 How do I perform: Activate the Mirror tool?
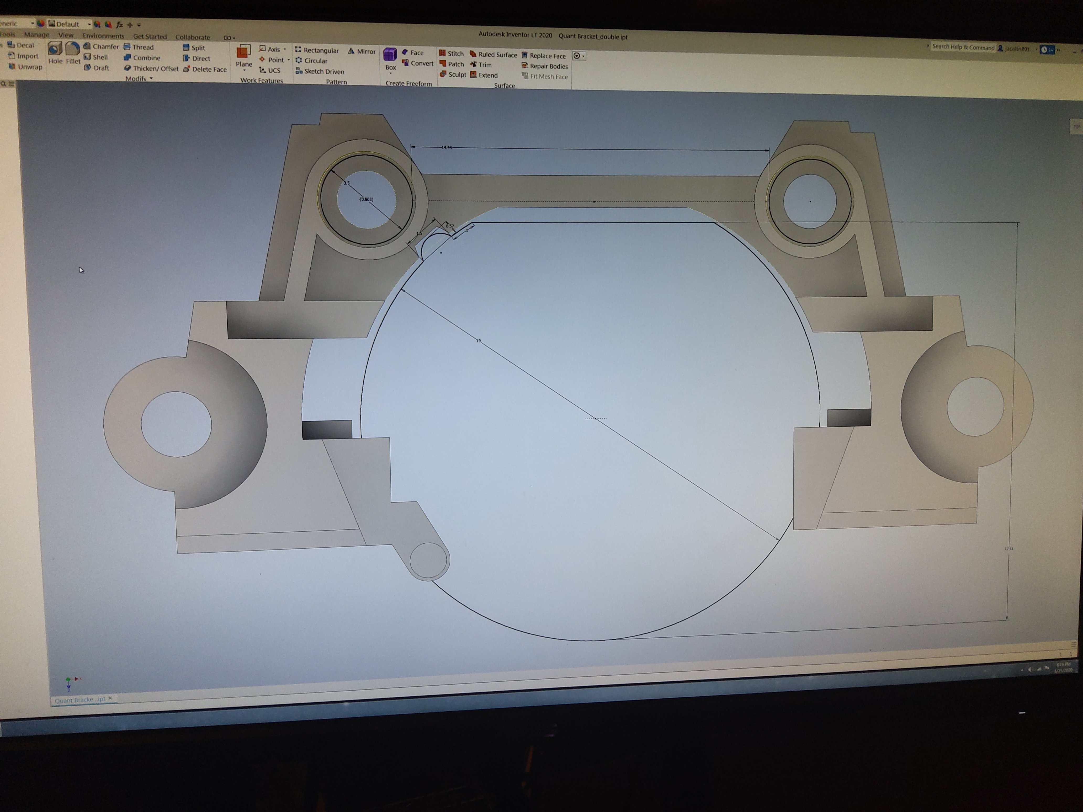[362, 51]
